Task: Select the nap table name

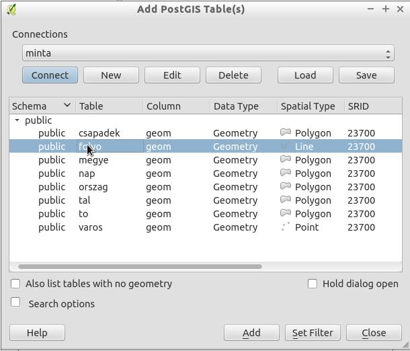Action: (x=87, y=173)
